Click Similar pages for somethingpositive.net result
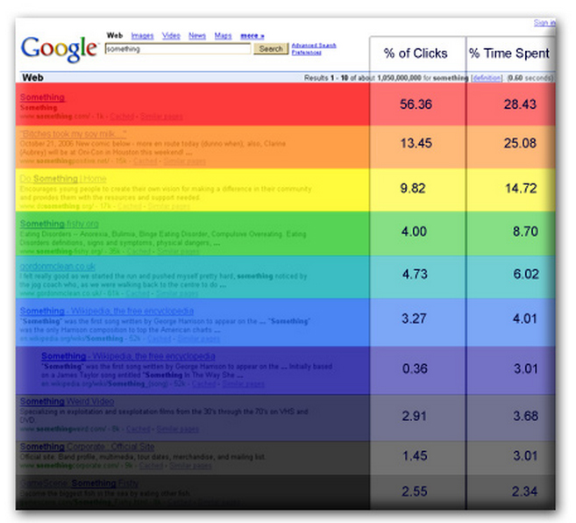576x523 pixels. [184, 161]
